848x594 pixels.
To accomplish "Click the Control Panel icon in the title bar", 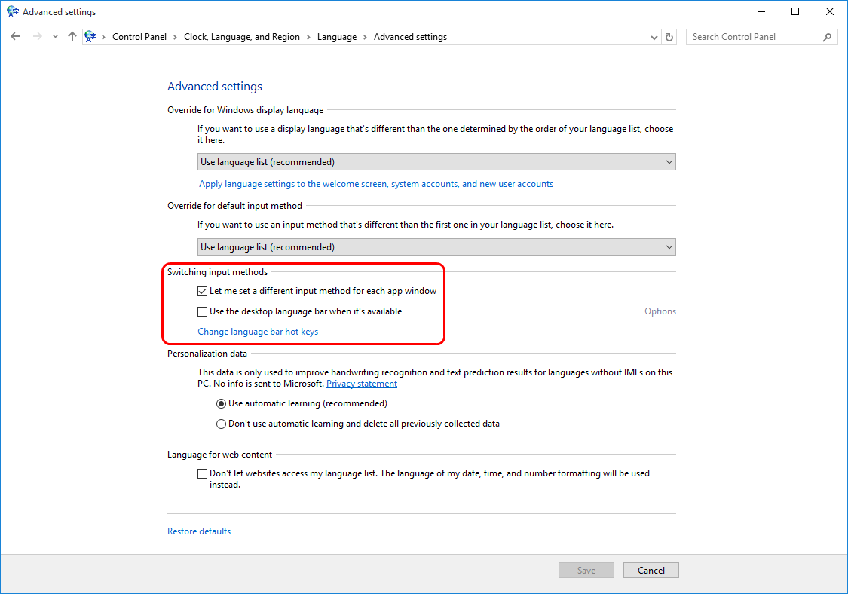I will [x=11, y=11].
